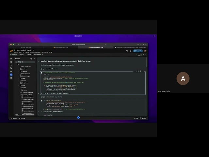
Task: Go back in Safari
Action: point(21,44)
